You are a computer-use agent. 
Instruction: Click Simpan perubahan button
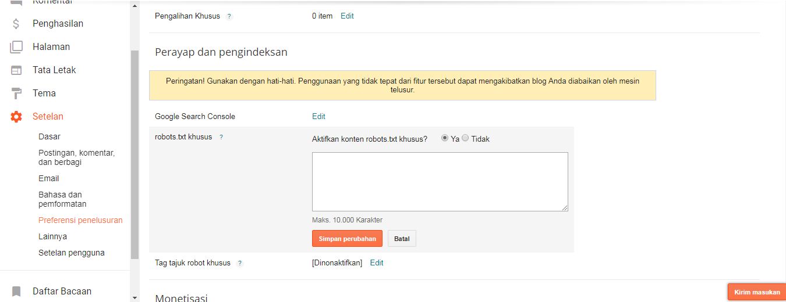pos(348,239)
